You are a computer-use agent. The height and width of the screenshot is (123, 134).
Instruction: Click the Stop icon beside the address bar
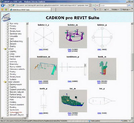coord(97,5)
